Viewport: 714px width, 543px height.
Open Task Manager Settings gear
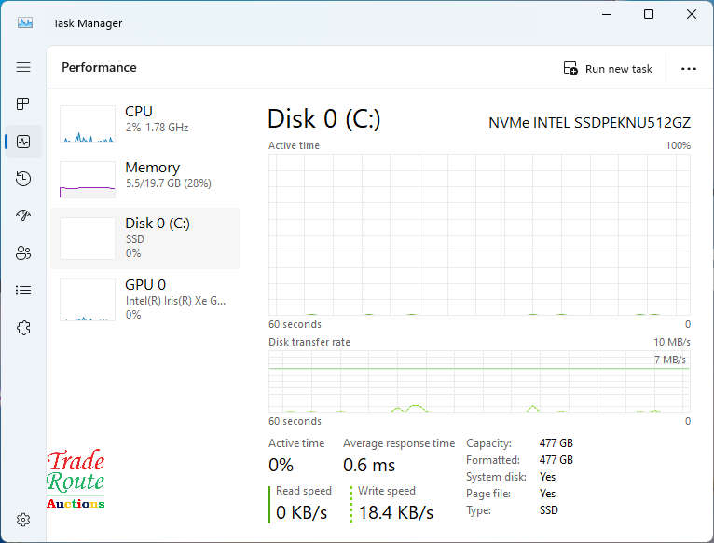[x=25, y=520]
